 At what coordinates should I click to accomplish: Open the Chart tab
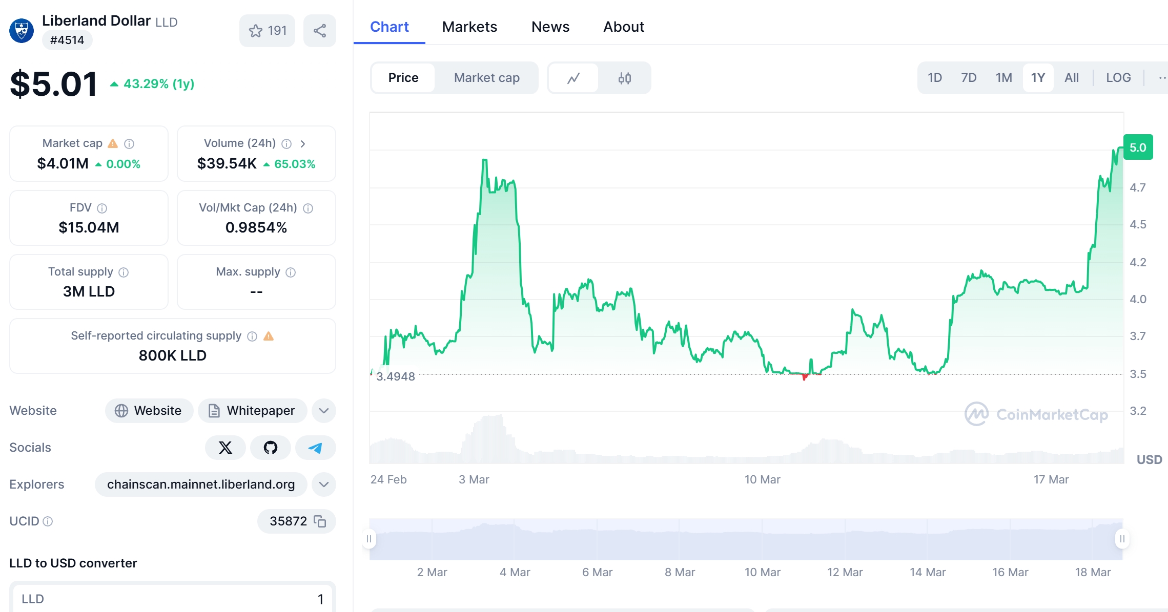coord(390,27)
